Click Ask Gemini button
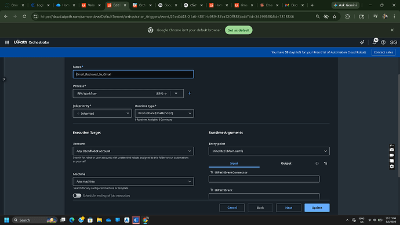400x225 pixels. pyautogui.click(x=346, y=5)
